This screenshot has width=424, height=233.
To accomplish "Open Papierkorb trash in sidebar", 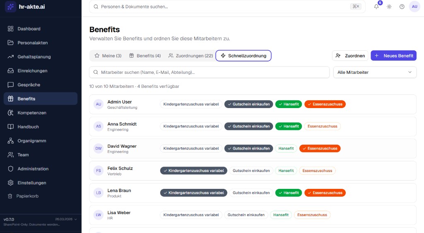I will coord(27,196).
